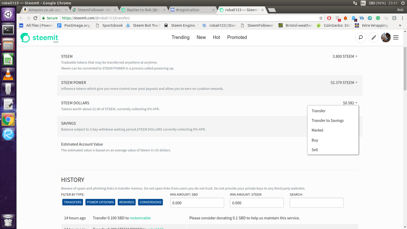
Task: Click the MIN AMOUNT: SBD input field
Action: pyautogui.click(x=197, y=203)
